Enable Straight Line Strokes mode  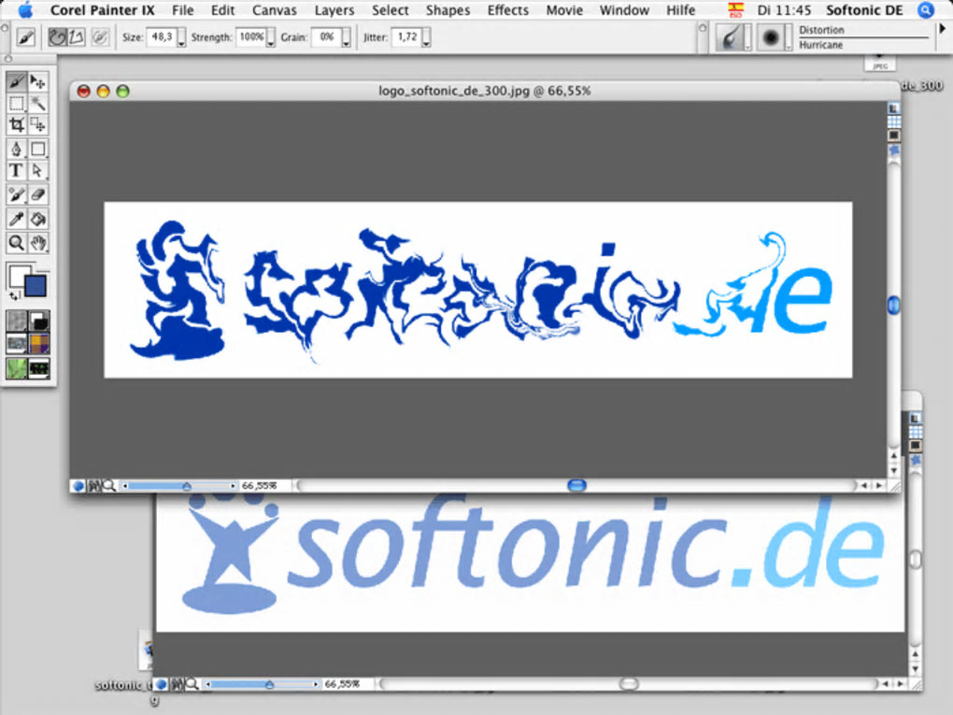[x=76, y=37]
